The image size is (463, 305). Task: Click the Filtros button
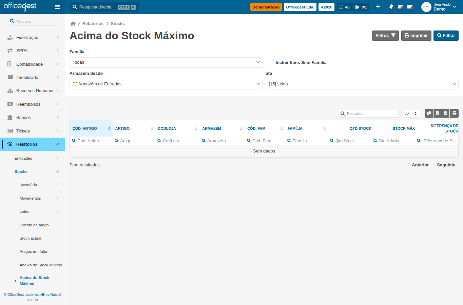(385, 36)
